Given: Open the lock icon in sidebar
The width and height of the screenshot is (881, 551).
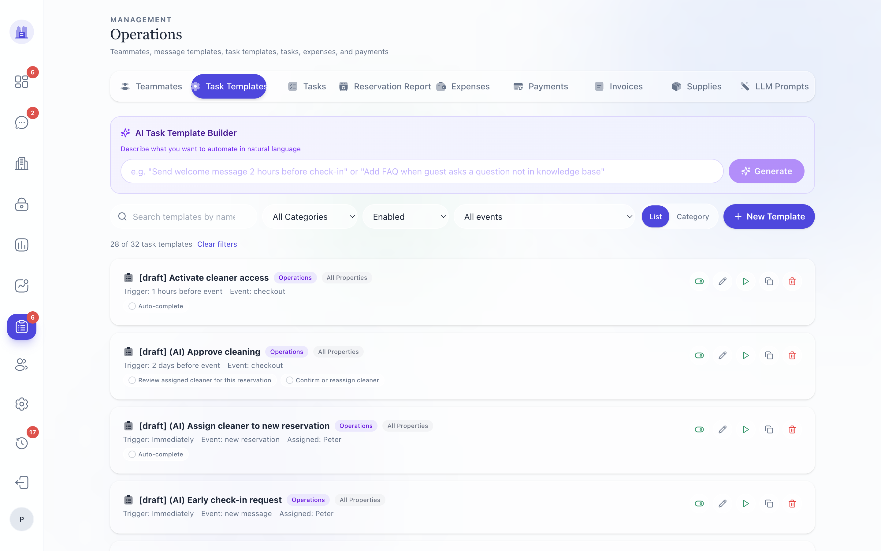Looking at the screenshot, I should 21,204.
